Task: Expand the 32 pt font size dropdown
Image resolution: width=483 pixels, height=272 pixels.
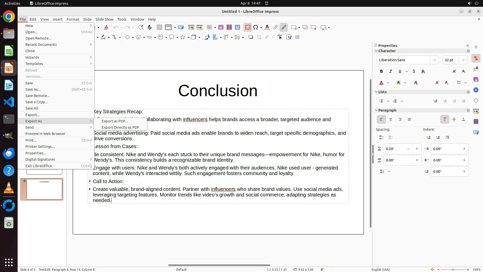Action: (x=463, y=60)
